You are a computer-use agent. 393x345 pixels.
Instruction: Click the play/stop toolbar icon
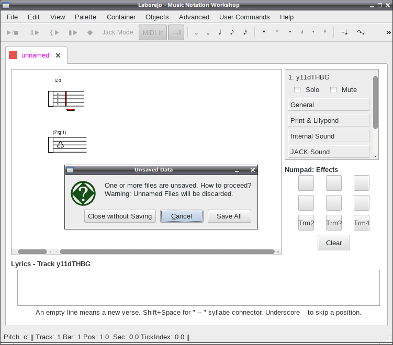coord(12,32)
